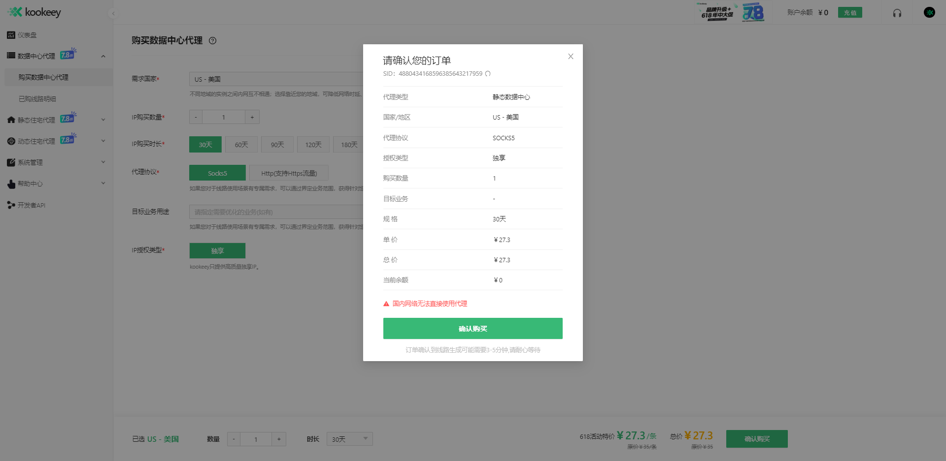Switch to Http(支持Https流量) protocol
Viewport: 946px width, 461px height.
289,173
